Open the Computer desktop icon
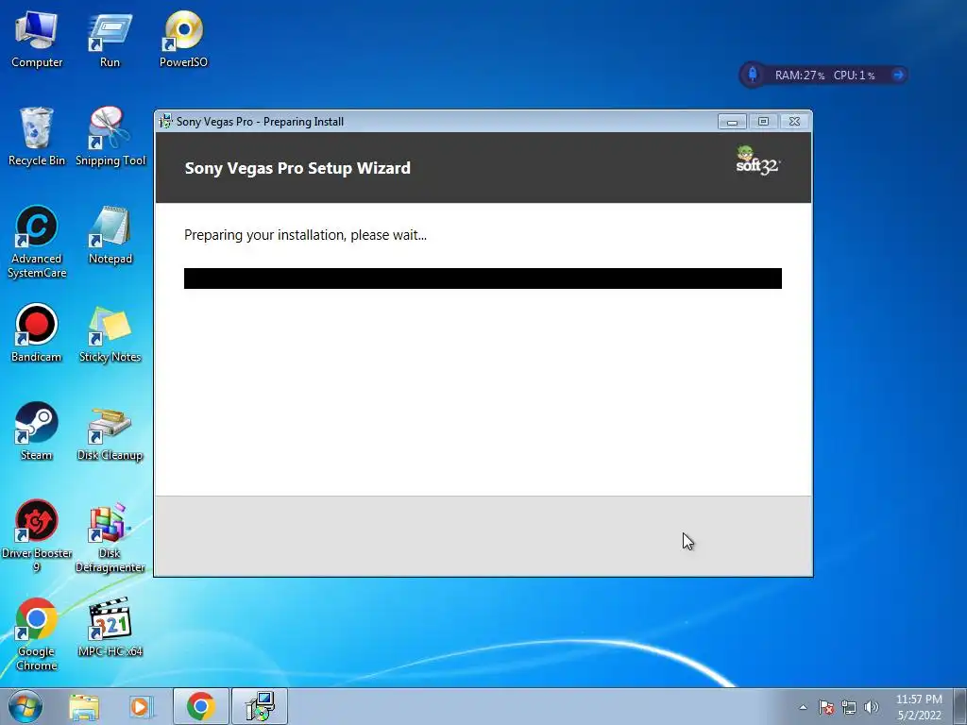 click(37, 40)
